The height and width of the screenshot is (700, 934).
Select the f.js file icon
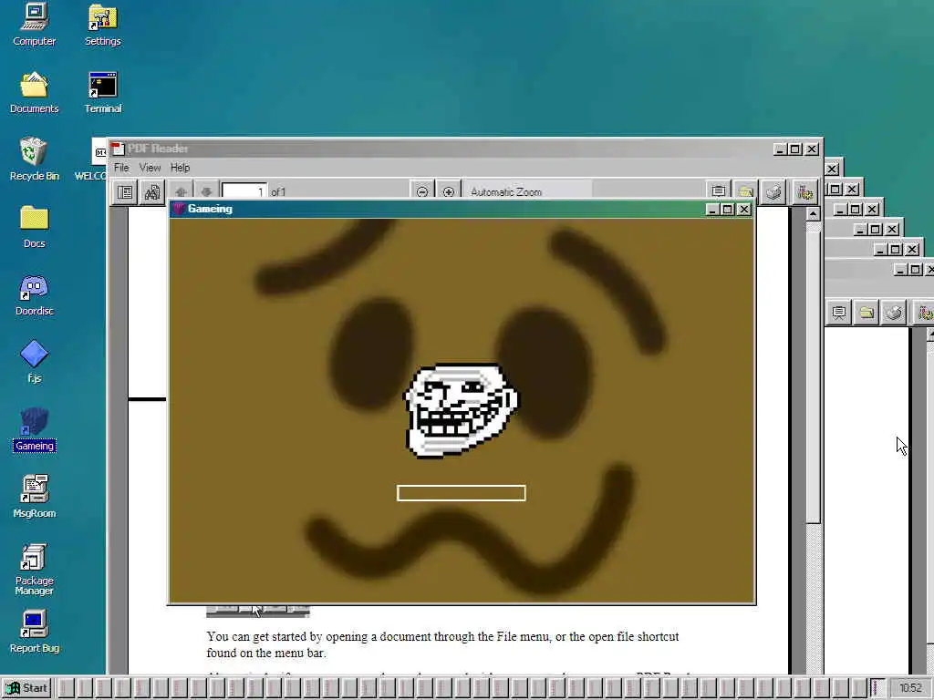point(34,361)
